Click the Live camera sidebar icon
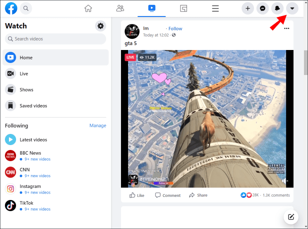Viewport: 308px width, 229px height. click(x=10, y=74)
